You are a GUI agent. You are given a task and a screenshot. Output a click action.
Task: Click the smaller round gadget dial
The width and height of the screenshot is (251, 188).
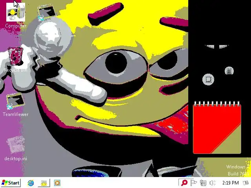click(x=229, y=71)
